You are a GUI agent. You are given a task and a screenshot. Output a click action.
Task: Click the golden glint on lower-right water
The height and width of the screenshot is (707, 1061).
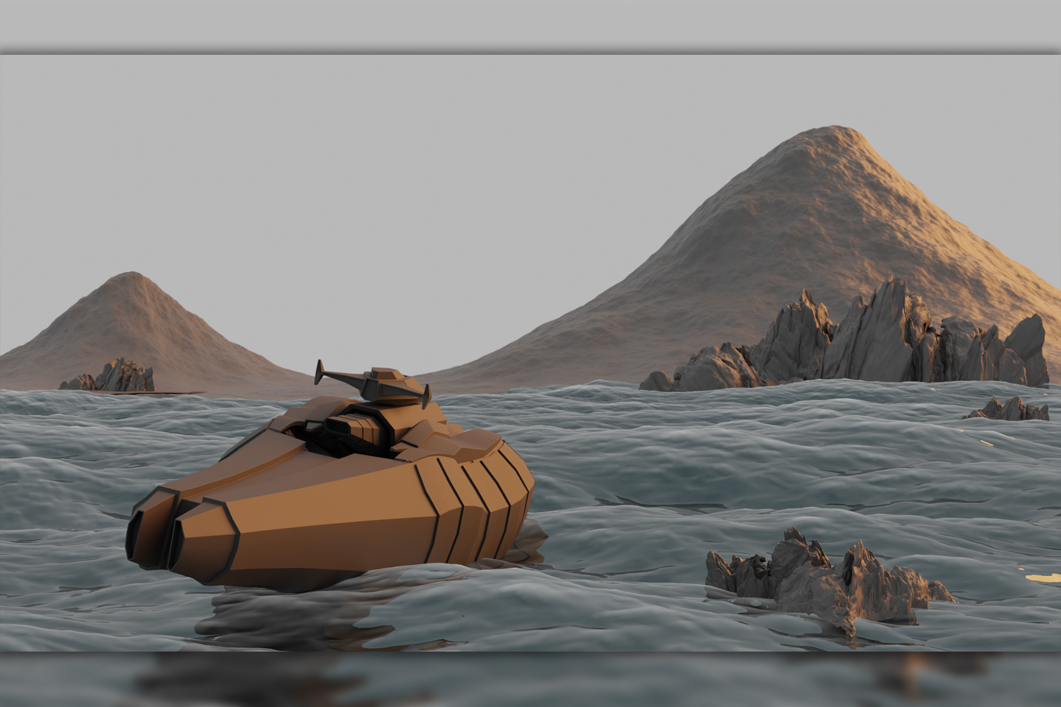tap(1042, 577)
